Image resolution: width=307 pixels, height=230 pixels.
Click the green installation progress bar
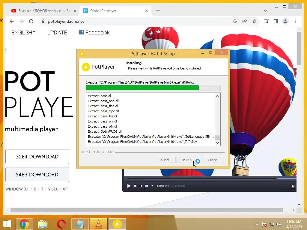pyautogui.click(x=153, y=88)
